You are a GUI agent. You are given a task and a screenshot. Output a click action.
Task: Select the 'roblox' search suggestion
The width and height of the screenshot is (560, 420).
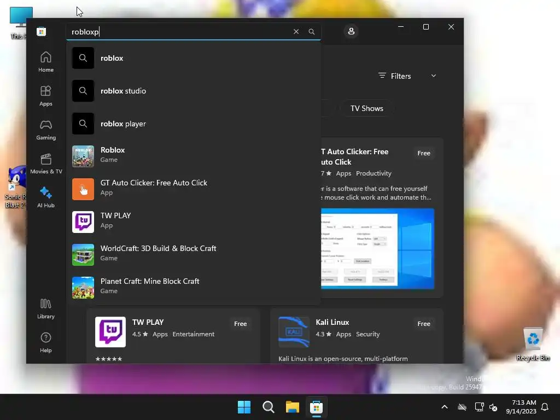point(193,58)
